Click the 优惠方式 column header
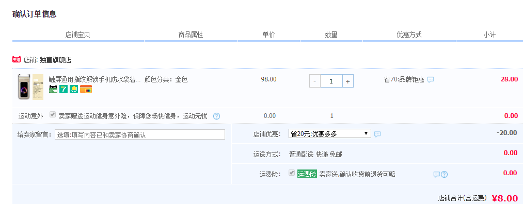523x204 pixels. click(x=409, y=35)
